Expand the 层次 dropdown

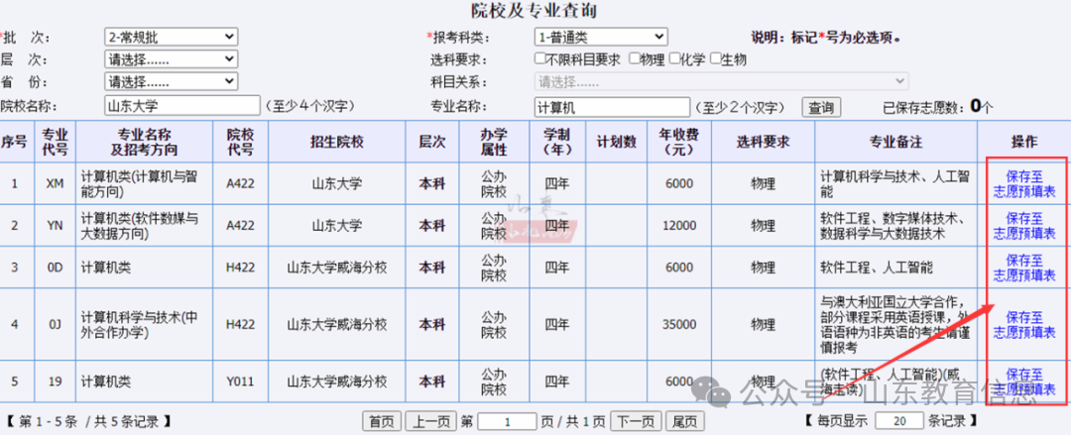pyautogui.click(x=171, y=59)
